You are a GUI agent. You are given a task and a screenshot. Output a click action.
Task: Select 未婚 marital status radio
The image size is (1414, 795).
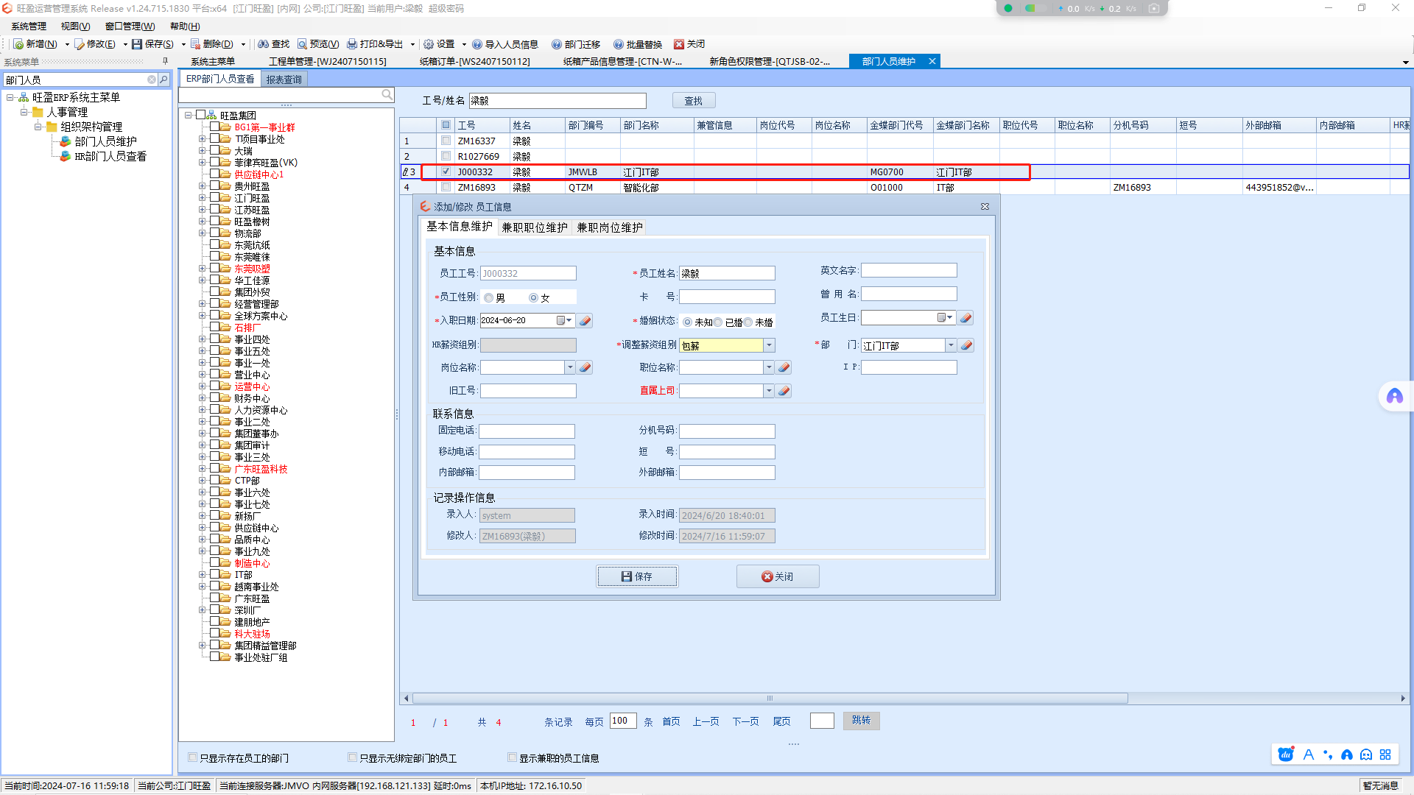(x=748, y=322)
